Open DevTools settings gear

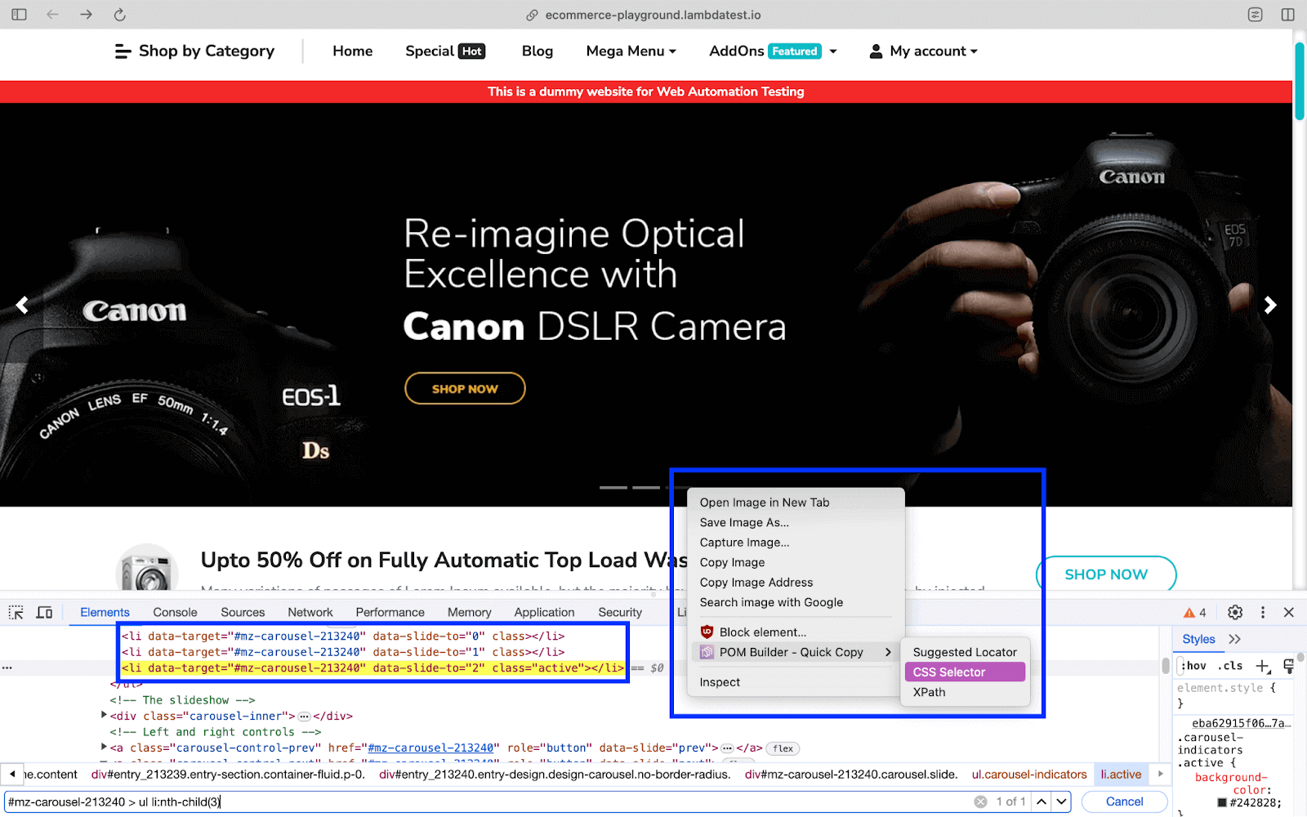point(1235,612)
